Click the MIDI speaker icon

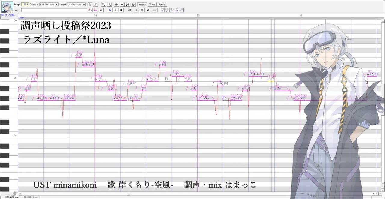[148, 10]
